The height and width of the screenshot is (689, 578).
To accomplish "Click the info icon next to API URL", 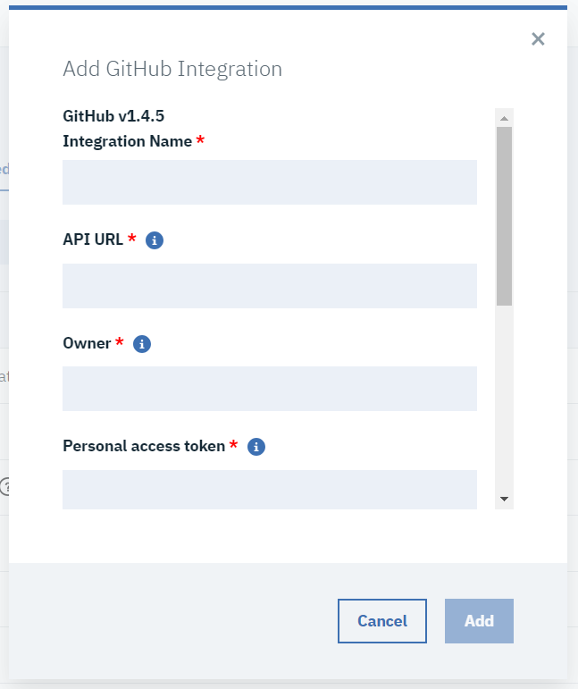I will pyautogui.click(x=155, y=240).
